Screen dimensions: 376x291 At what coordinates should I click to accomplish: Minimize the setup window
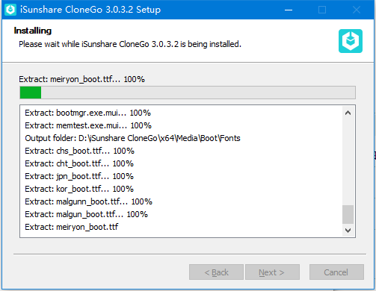[x=289, y=10]
